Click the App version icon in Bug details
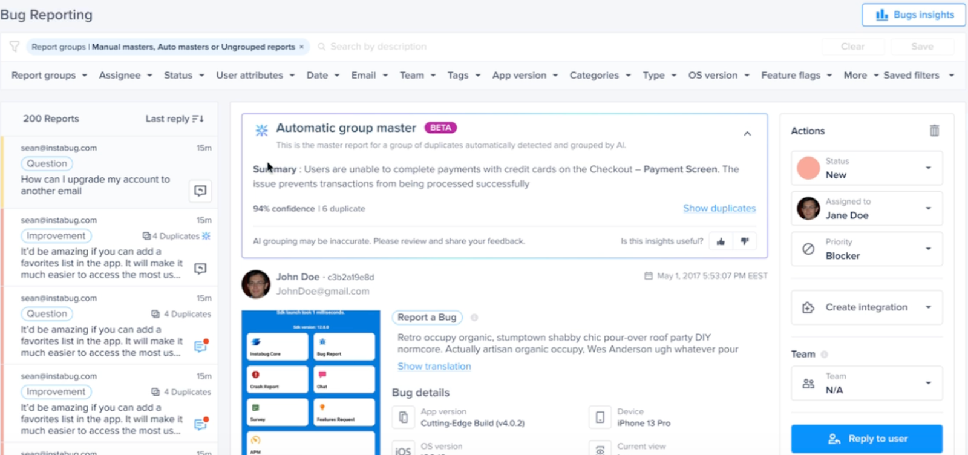 (x=404, y=417)
